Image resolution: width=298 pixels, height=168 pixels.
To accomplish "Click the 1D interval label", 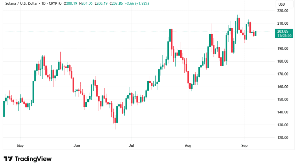I will (x=47, y=3).
